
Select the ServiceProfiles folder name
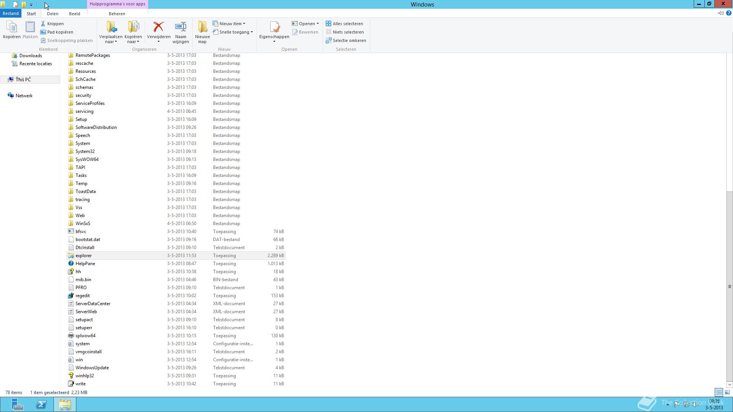[90, 103]
